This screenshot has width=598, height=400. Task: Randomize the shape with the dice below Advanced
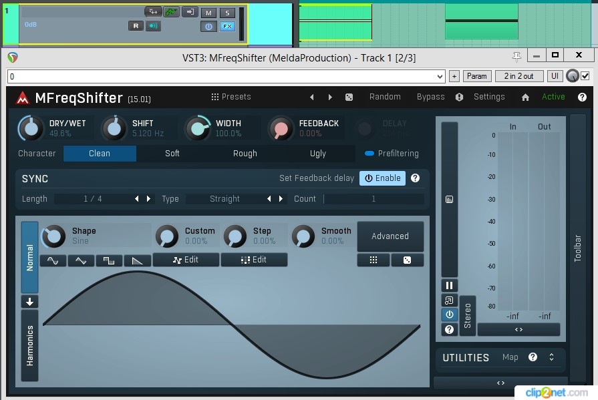point(408,260)
